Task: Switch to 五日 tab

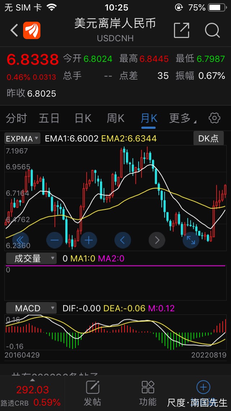Action: pyautogui.click(x=49, y=118)
